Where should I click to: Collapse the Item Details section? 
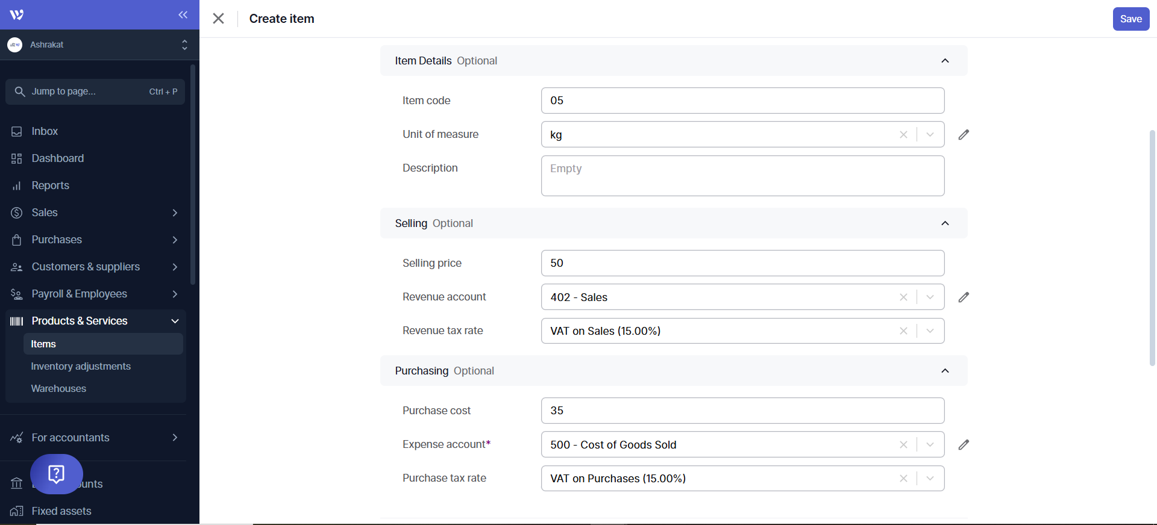pos(945,61)
